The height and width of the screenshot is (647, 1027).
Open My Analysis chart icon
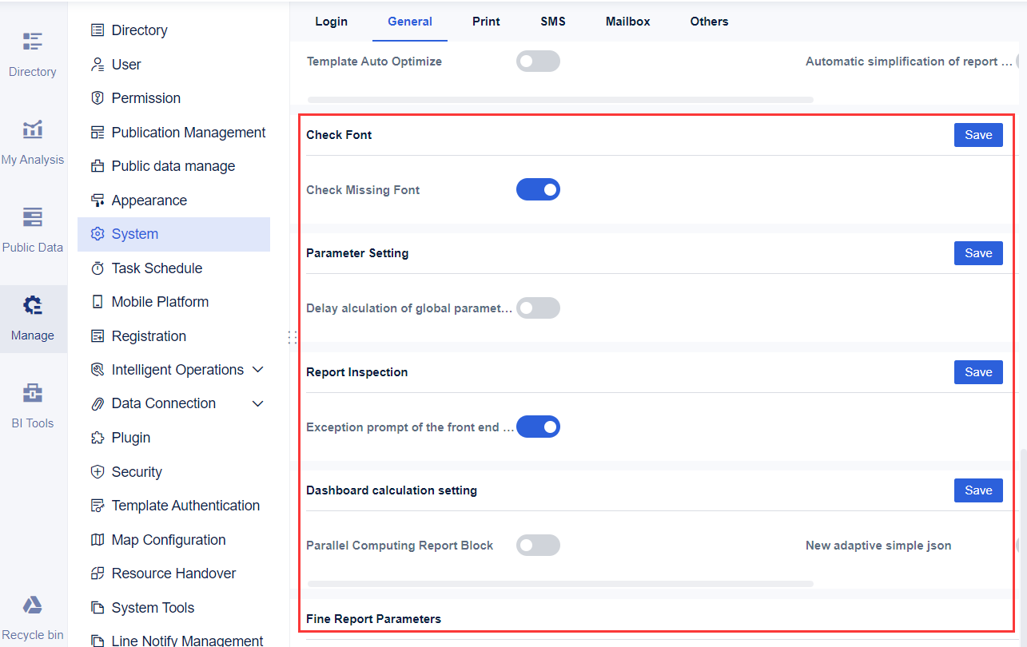[32, 129]
